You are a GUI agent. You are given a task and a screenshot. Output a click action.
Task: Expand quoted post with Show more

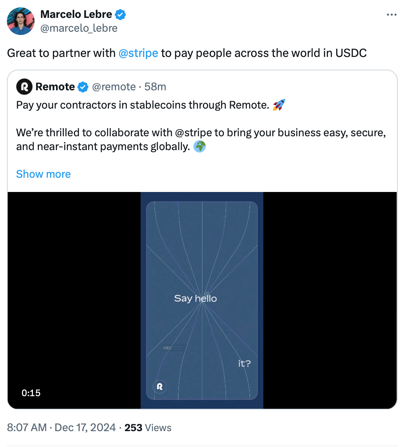[43, 174]
